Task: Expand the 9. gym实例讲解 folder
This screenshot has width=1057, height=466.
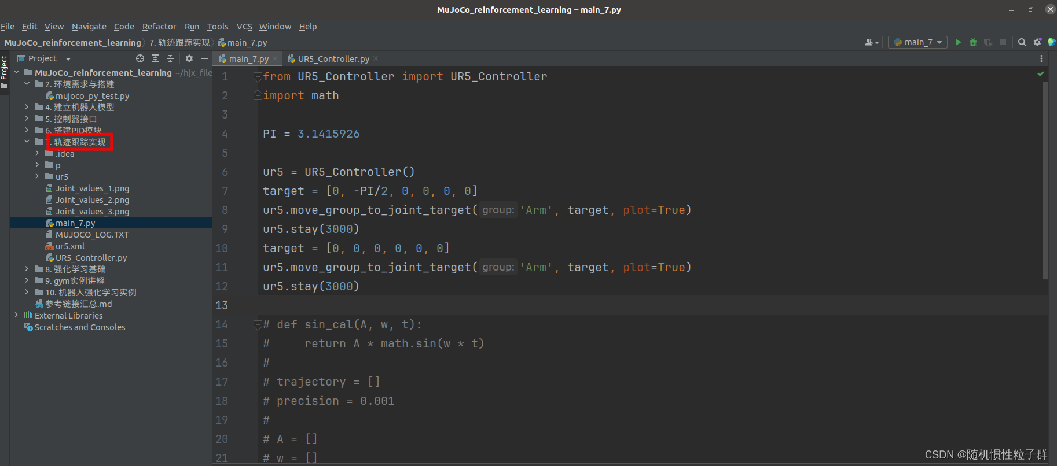Action: click(x=27, y=280)
